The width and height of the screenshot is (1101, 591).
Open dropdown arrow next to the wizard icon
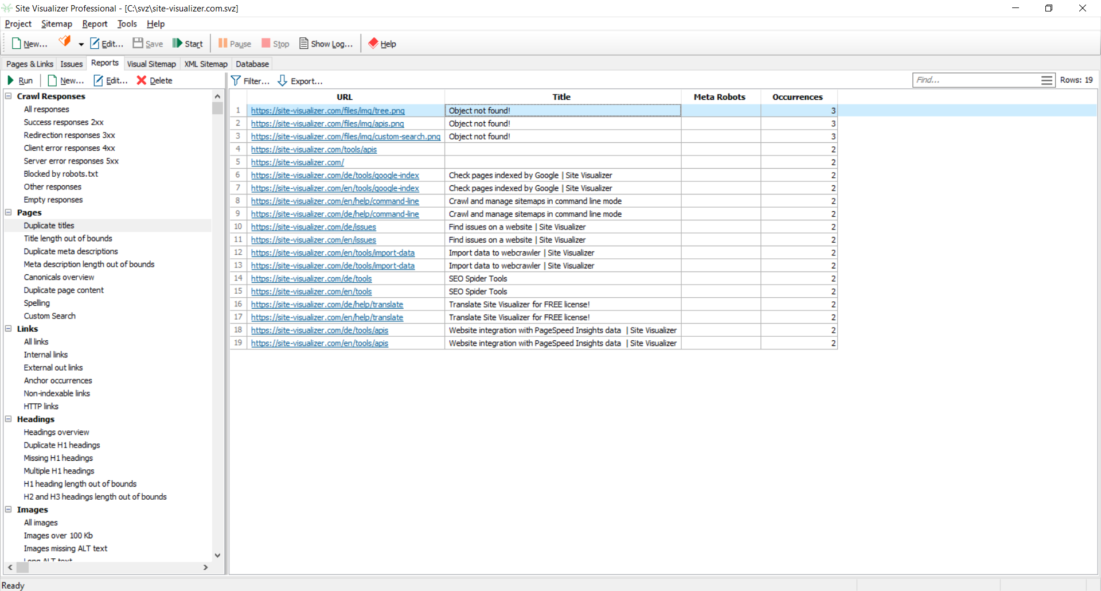[x=81, y=44]
